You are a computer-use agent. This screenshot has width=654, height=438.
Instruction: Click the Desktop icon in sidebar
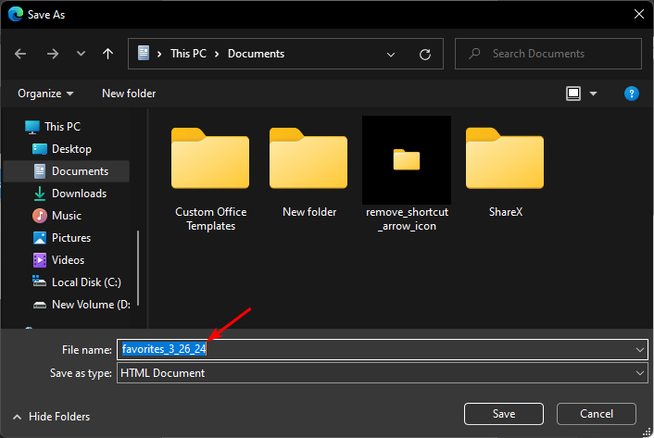[40, 149]
